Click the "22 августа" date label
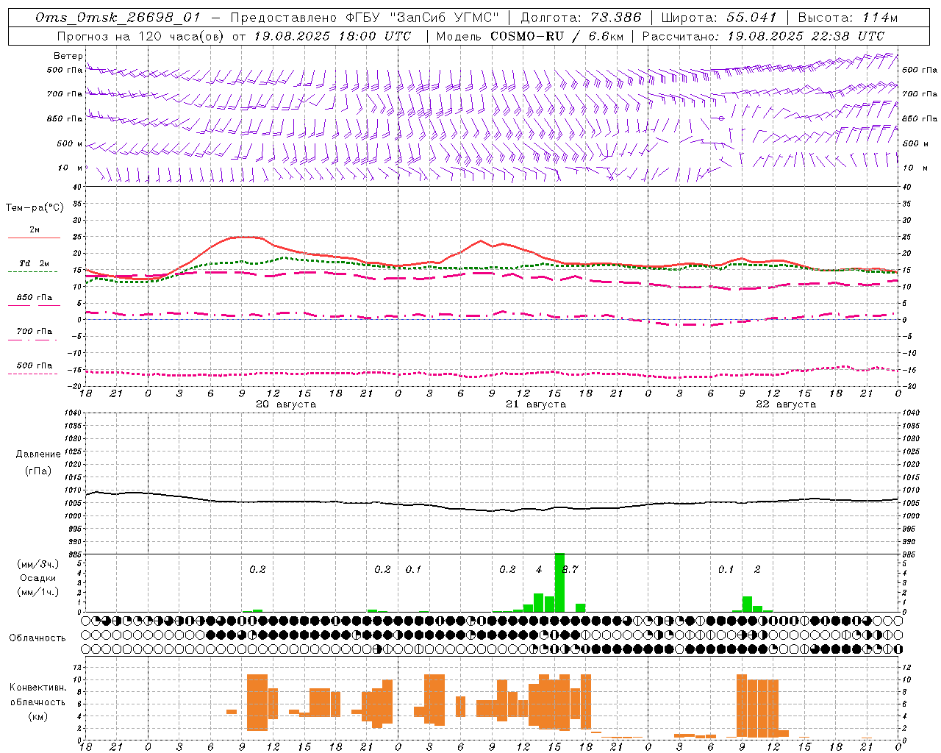The width and height of the screenshot is (941, 753). (x=786, y=404)
